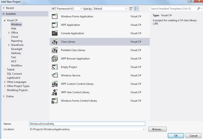203x139 pixels.
Task: Collapse the Visual C# tree node
Action: click(x=5, y=20)
